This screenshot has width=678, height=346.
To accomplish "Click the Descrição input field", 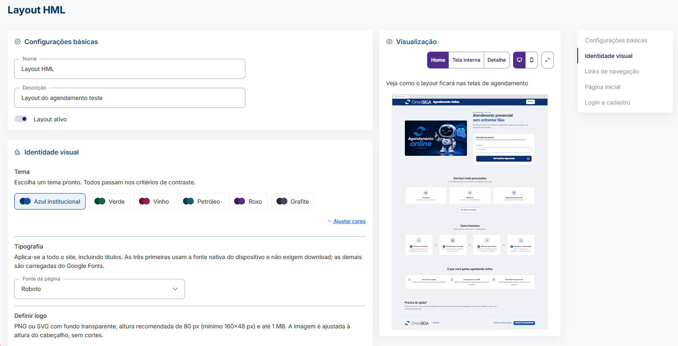I will (130, 98).
